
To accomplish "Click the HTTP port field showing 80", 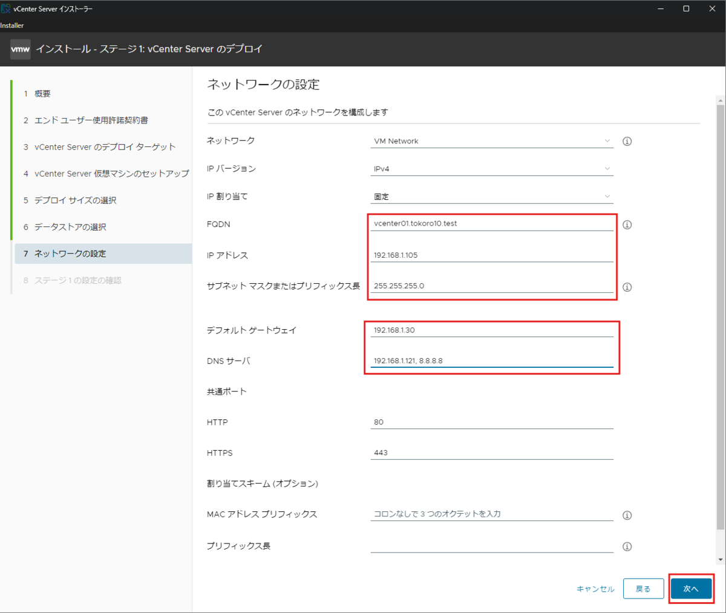I will [x=492, y=422].
